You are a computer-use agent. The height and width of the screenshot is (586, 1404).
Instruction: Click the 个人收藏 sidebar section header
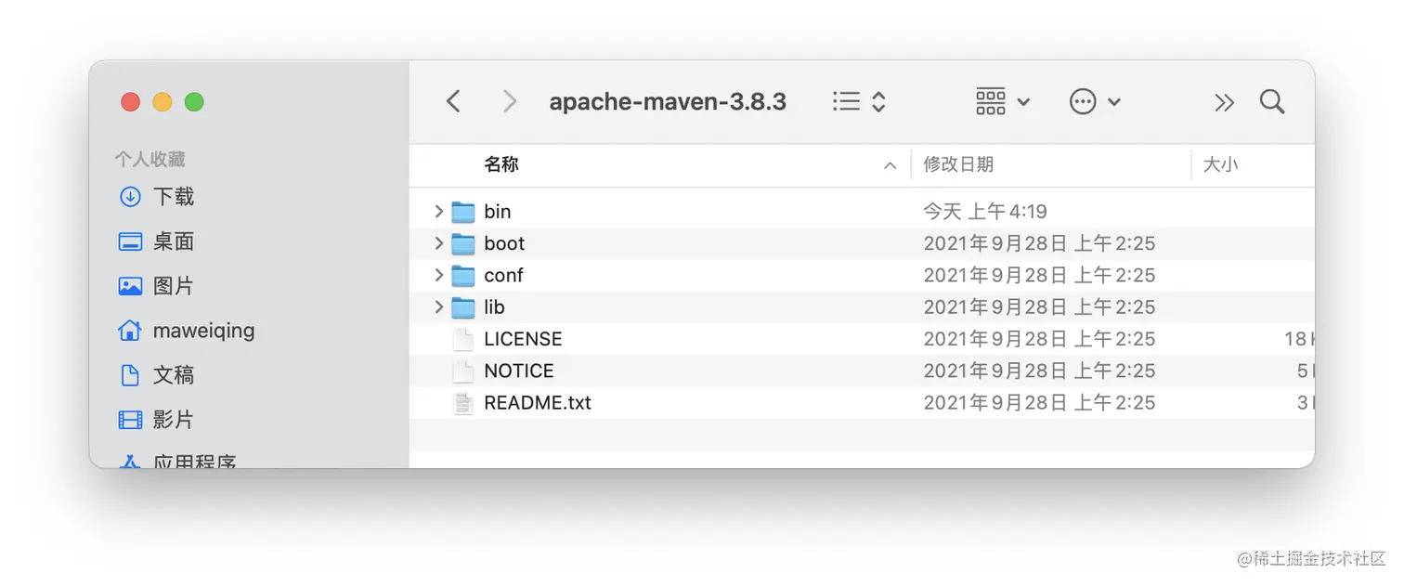(x=150, y=159)
